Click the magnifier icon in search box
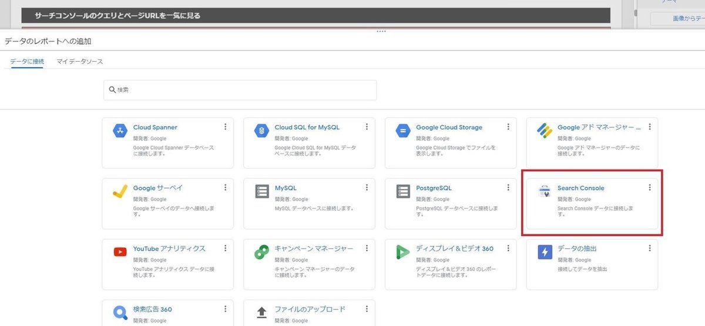This screenshot has width=705, height=326. (112, 90)
